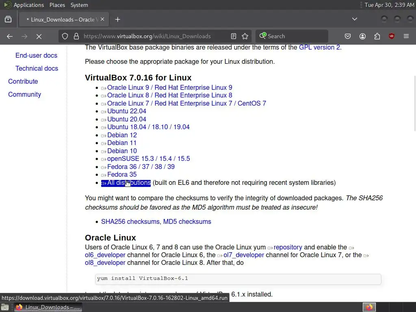Click the show desktop icon in the bottom panel
This screenshot has width=416, height=312.
(x=5, y=307)
